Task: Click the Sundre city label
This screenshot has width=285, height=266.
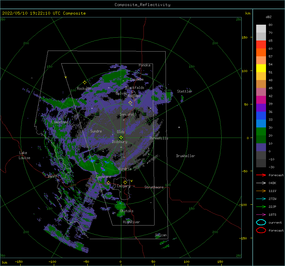Action: point(96,131)
